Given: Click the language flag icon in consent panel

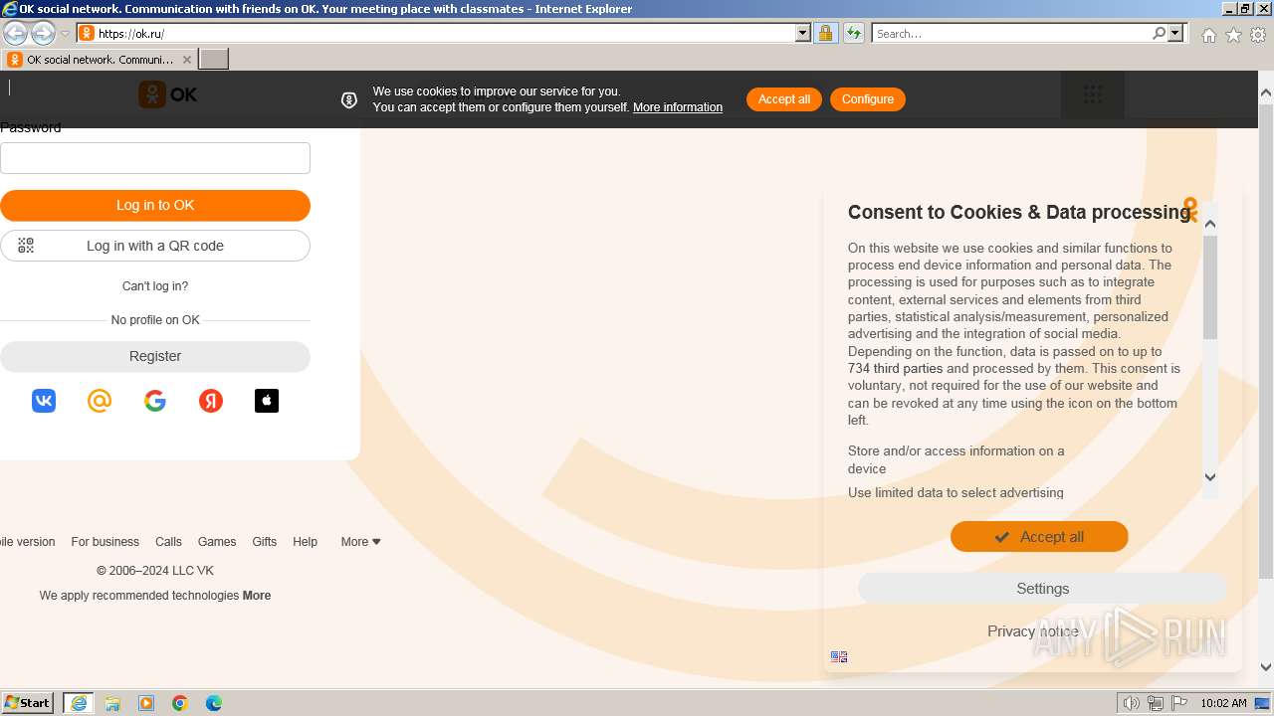Looking at the screenshot, I should click(839, 656).
